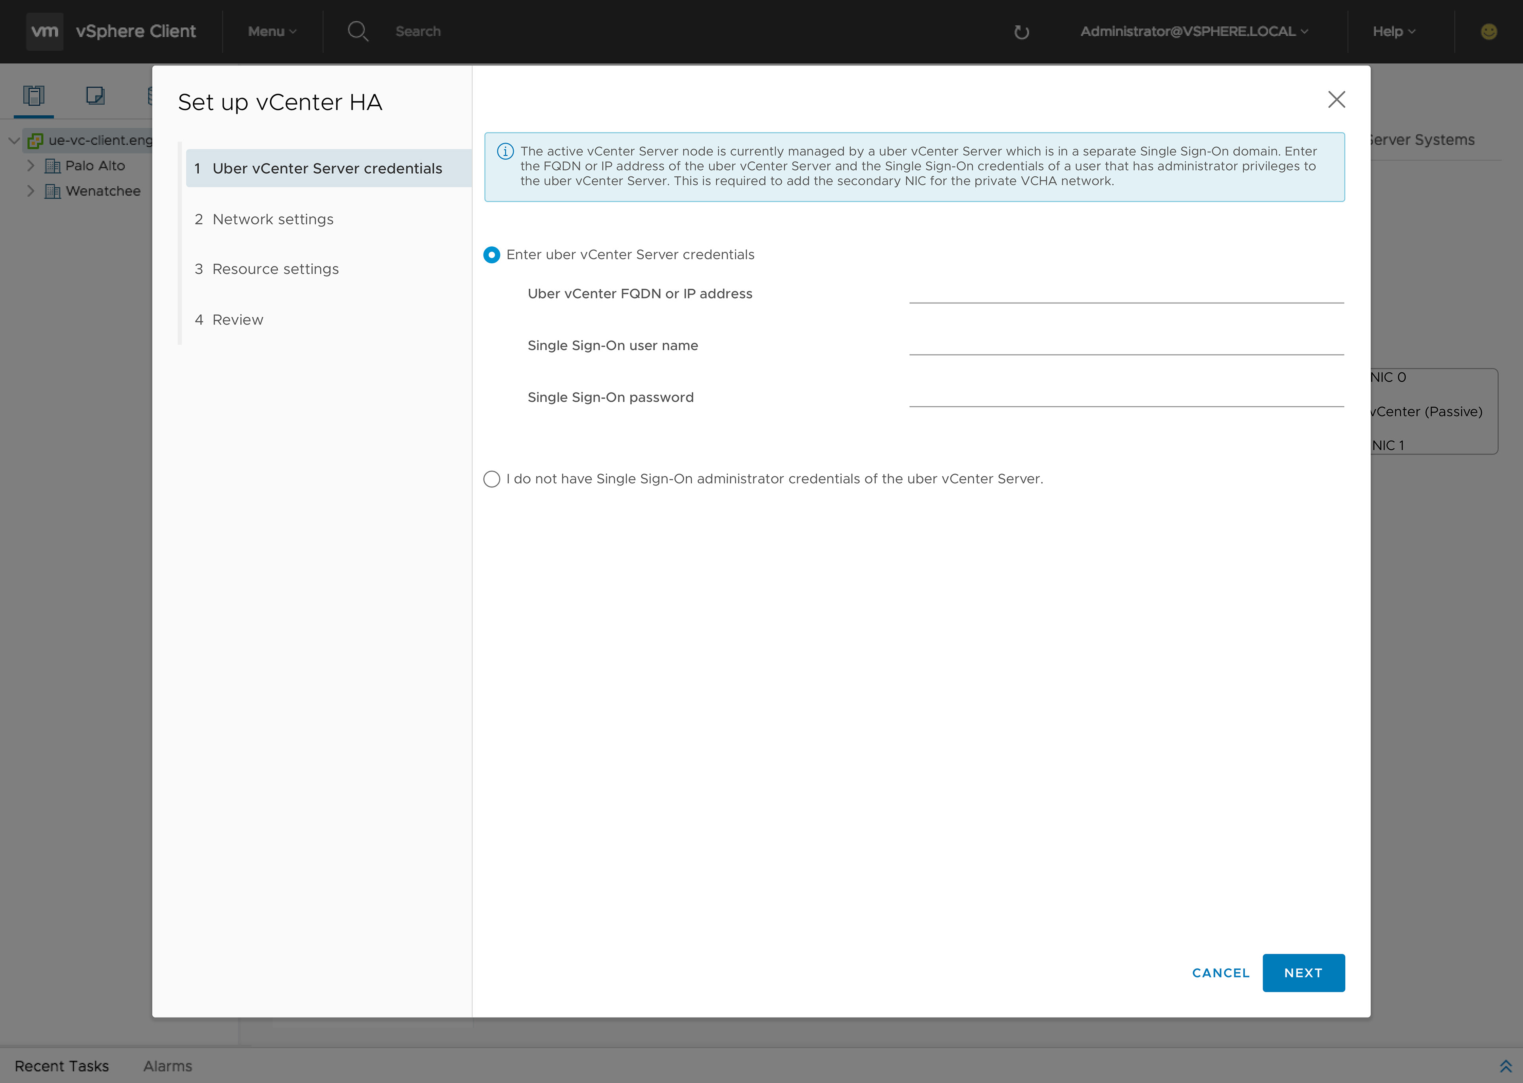Click the Single Sign-On password field
Screen dimensions: 1523x1083
click(x=1126, y=396)
